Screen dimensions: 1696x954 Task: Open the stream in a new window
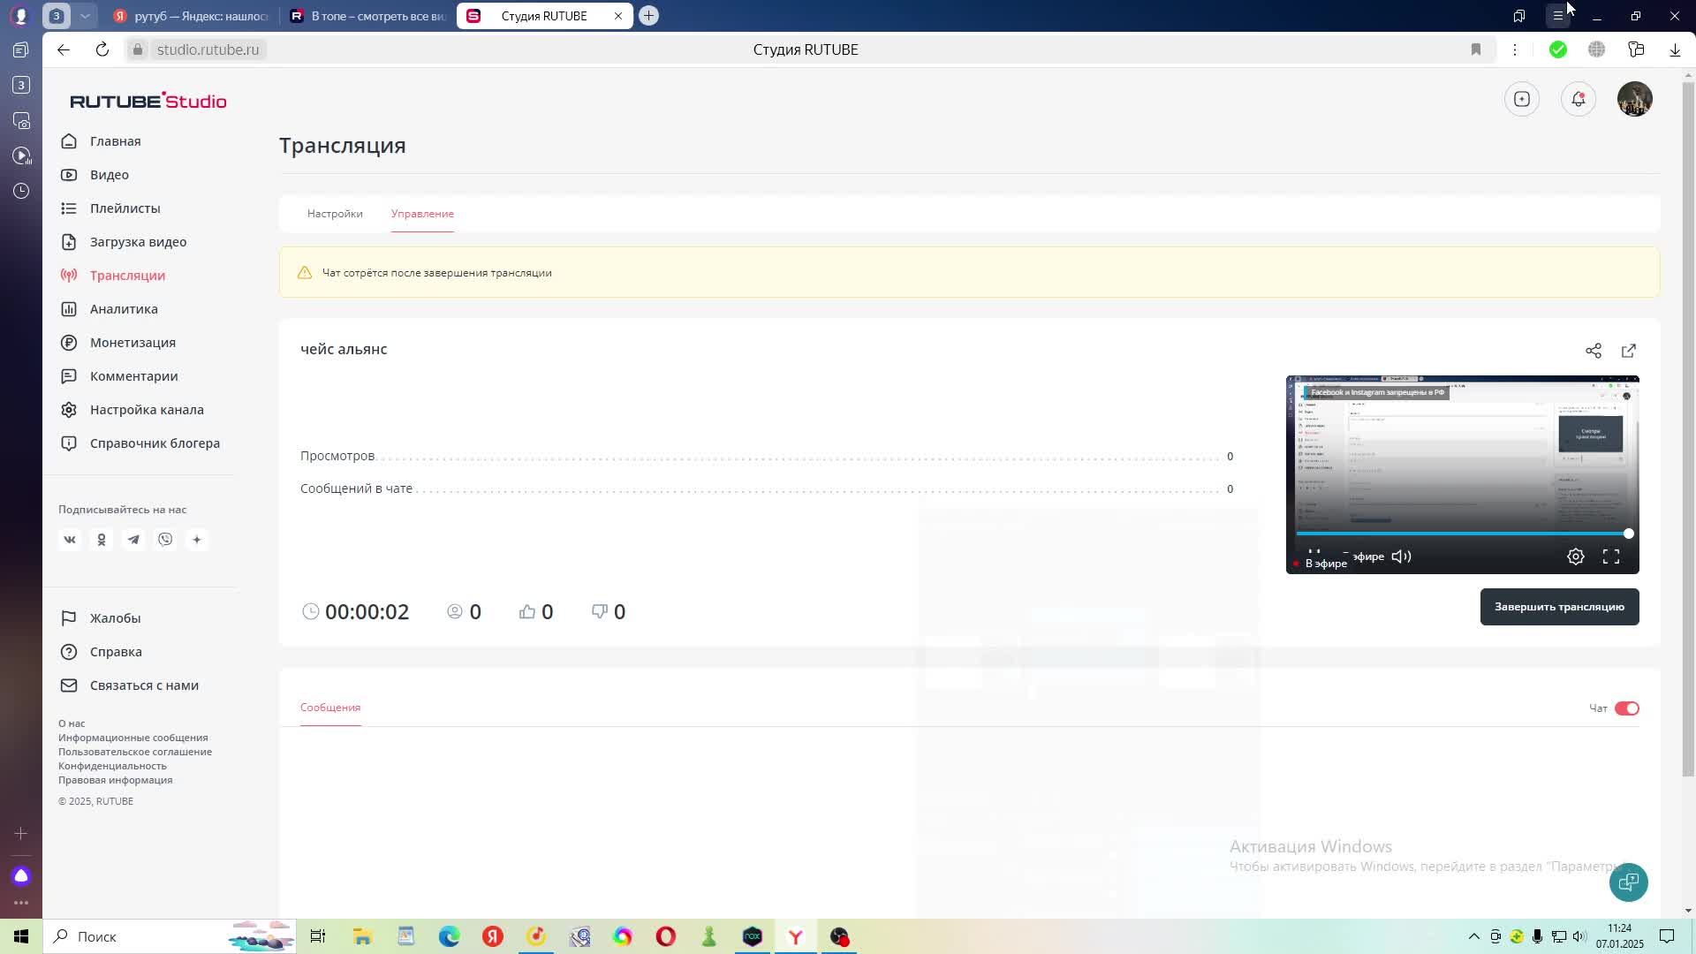[x=1628, y=351]
